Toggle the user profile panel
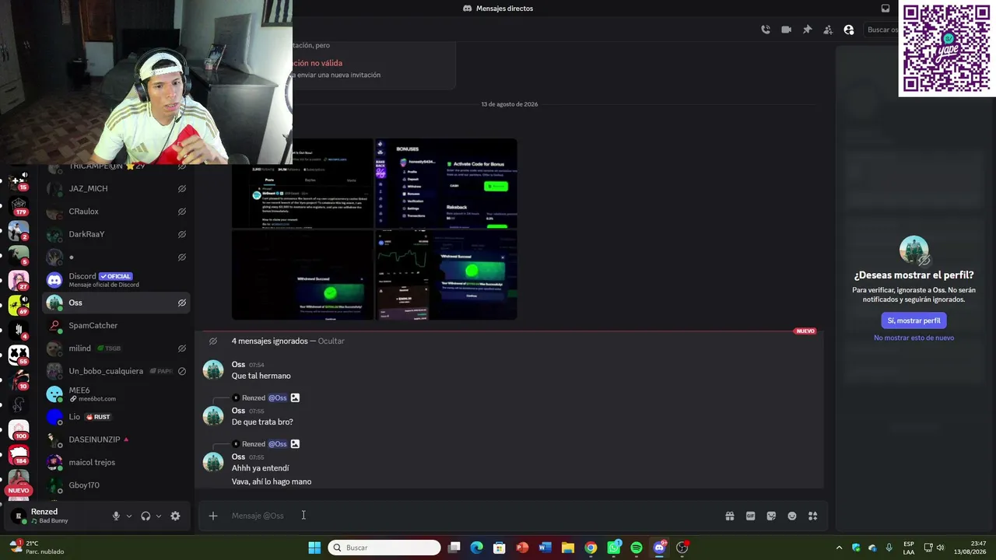 pyautogui.click(x=849, y=30)
